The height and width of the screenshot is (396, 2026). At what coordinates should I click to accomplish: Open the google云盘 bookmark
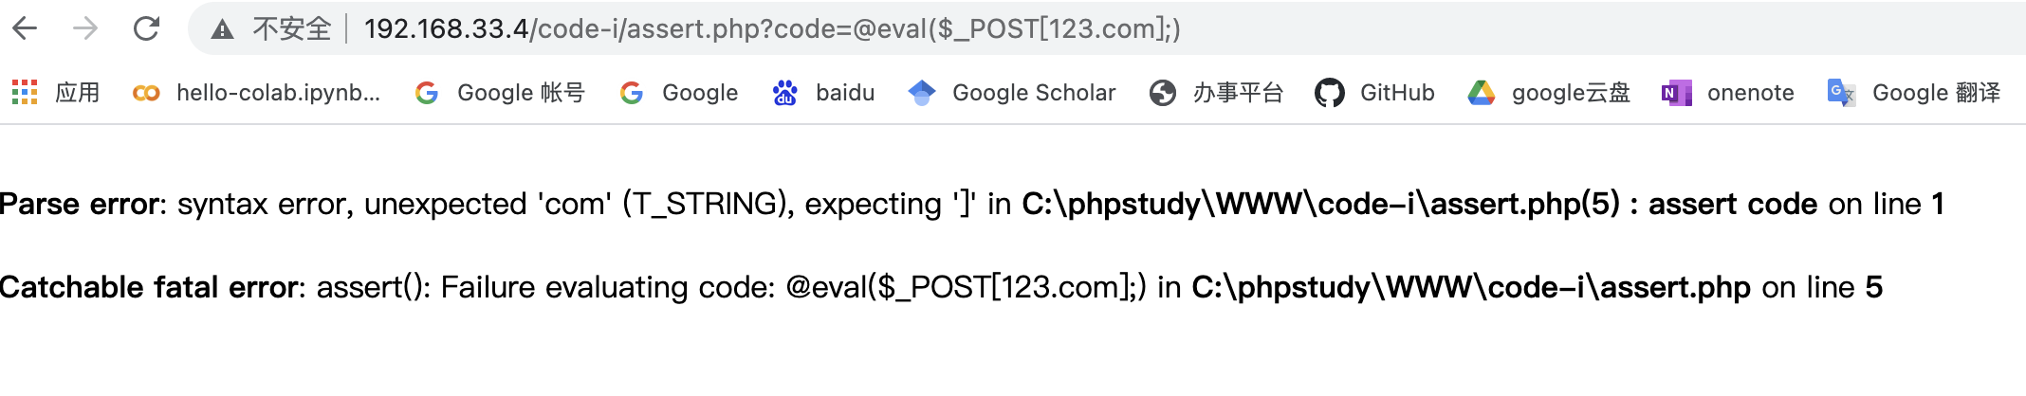tap(1570, 93)
